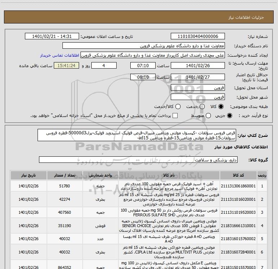Click the remaining days field showing 4
Viewport: 278px width, 269px height.
click(x=104, y=66)
